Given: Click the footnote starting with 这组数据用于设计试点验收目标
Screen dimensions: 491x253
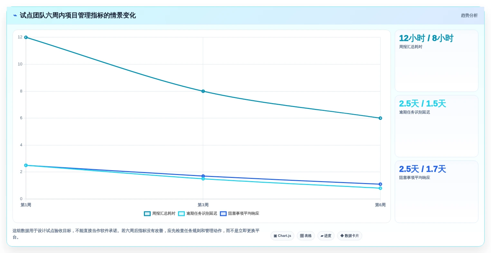Looking at the screenshot, I should click(x=136, y=234).
